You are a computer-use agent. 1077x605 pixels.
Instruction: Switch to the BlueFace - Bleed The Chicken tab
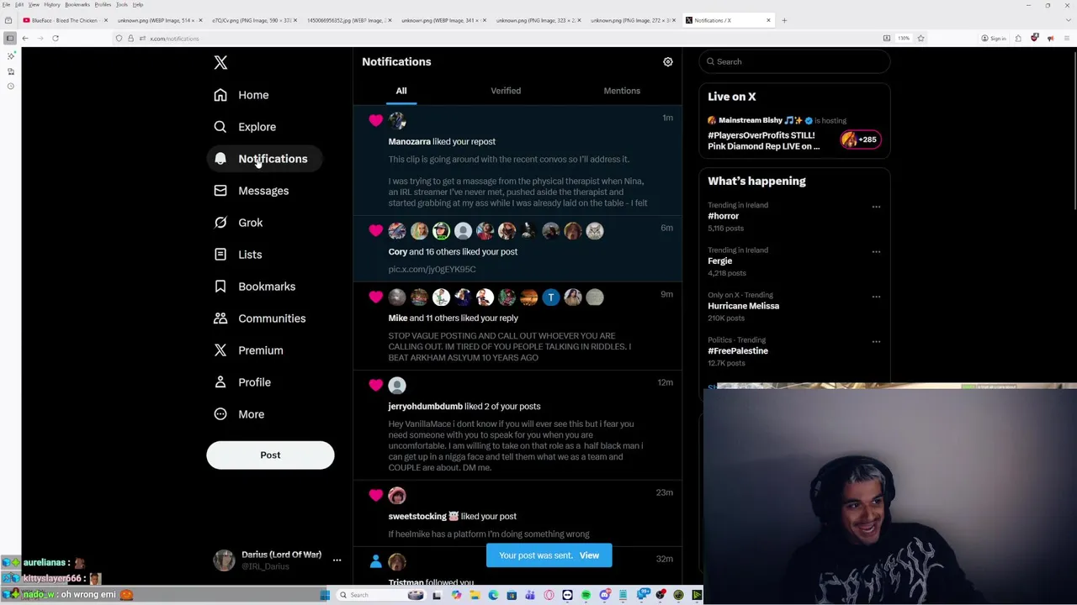[x=64, y=20]
